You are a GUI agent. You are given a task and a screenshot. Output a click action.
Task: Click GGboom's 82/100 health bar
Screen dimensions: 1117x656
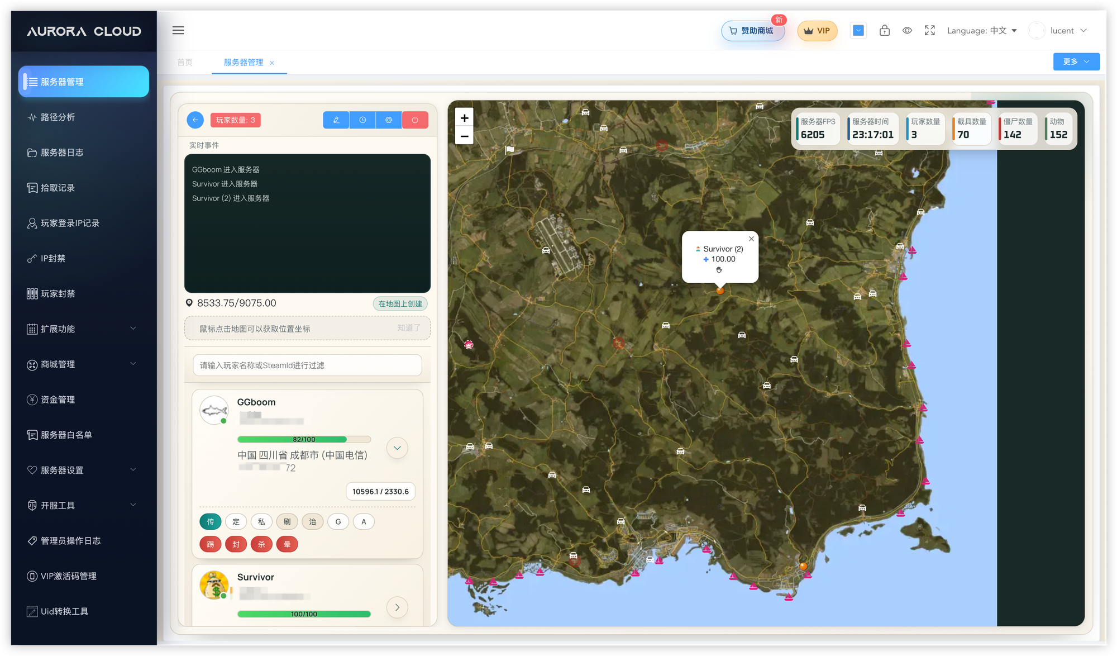304,439
